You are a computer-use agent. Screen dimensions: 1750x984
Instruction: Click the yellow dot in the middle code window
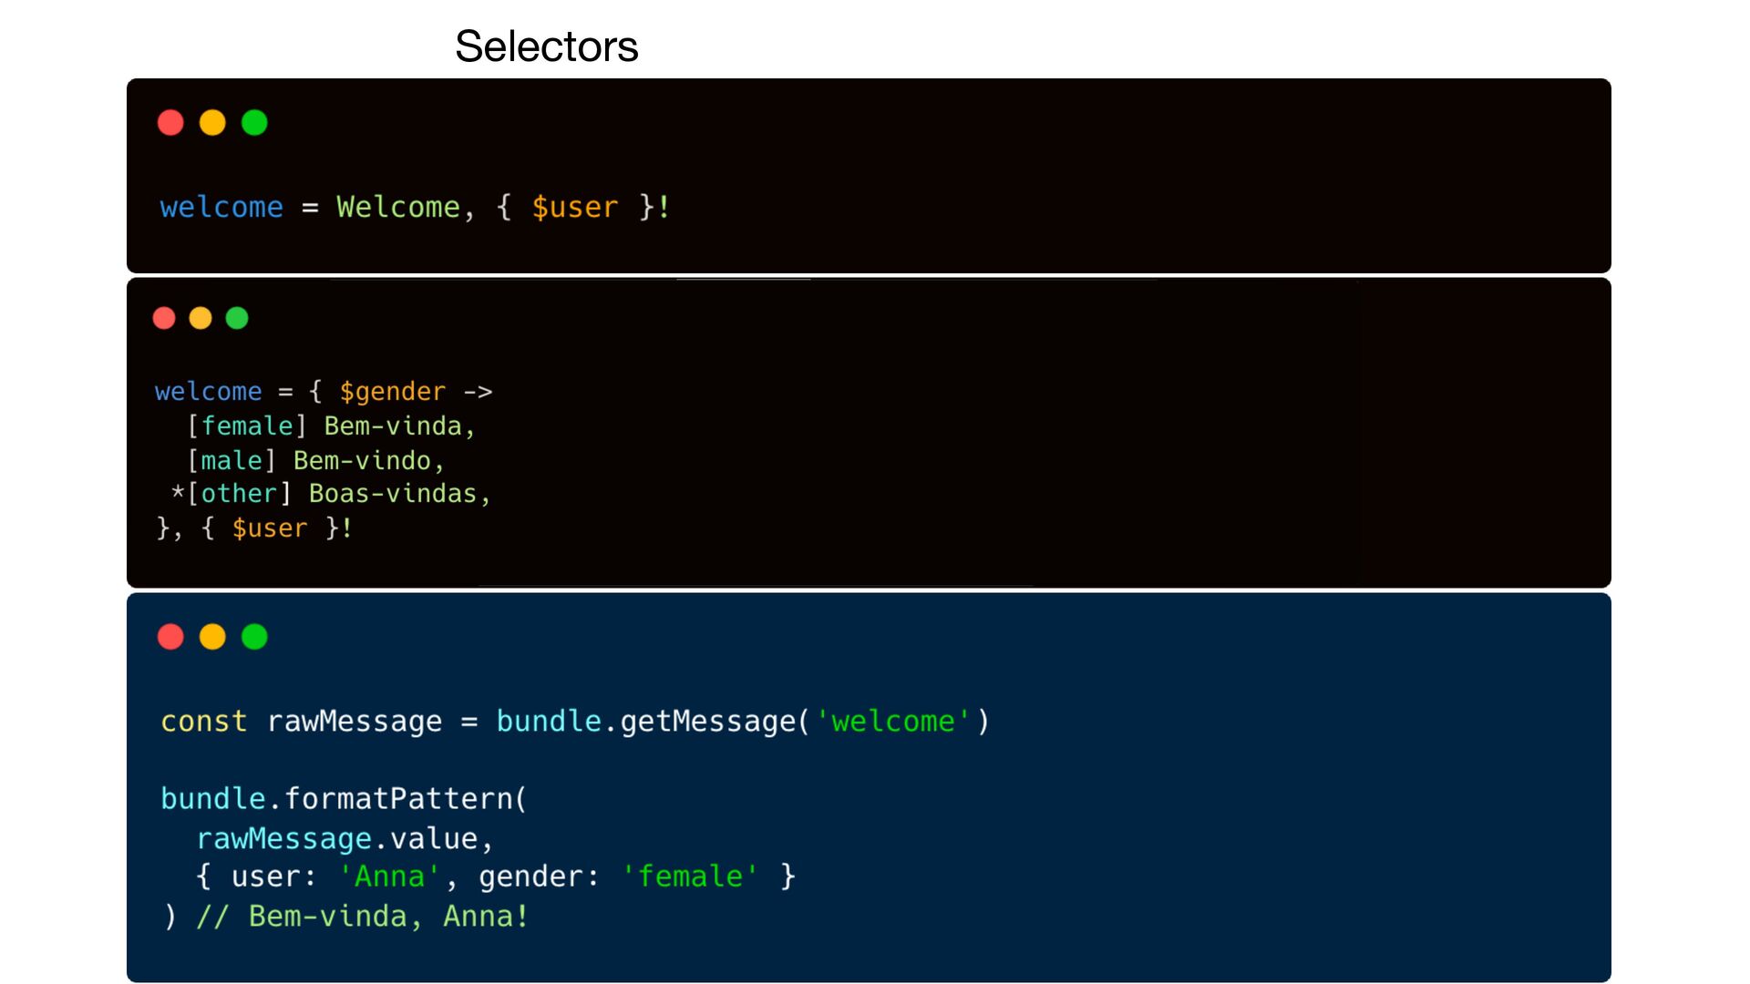201,318
